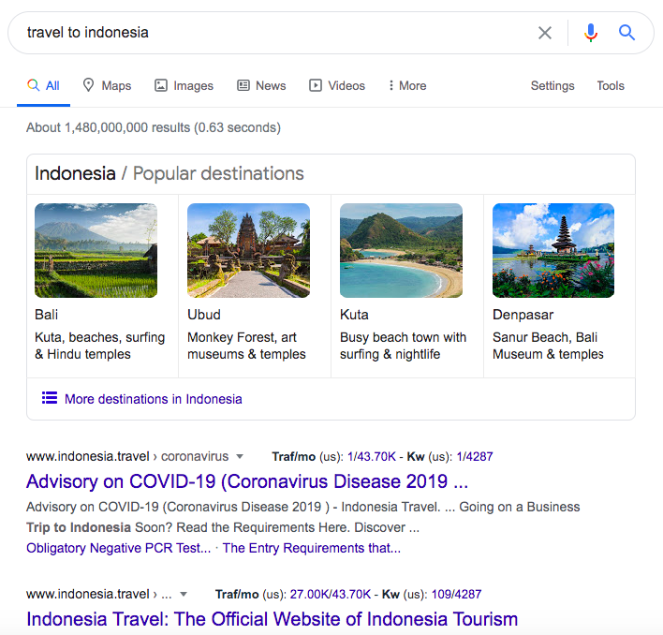The image size is (663, 635).
Task: Click the blue magnifying glass search button
Action: (626, 33)
